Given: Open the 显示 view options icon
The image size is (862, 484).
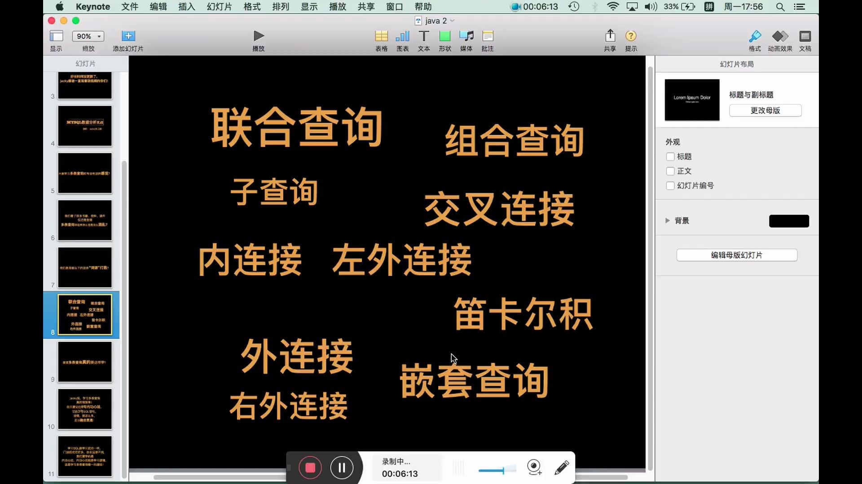Looking at the screenshot, I should click(56, 36).
